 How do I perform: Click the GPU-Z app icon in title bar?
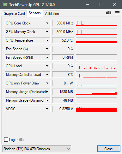(x=5, y=5)
